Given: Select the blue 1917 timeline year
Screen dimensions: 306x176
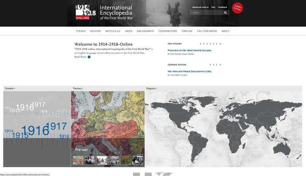Looking at the screenshot, I should [56, 127].
